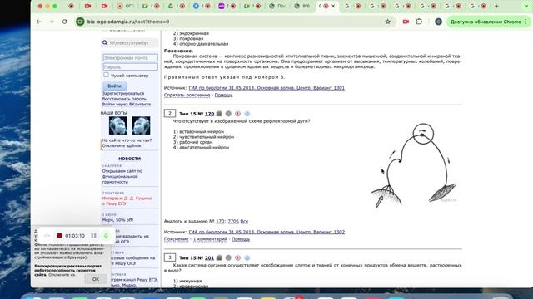Switch to the tab with the purple icon
This screenshot has width=533, height=299.
[227, 6]
